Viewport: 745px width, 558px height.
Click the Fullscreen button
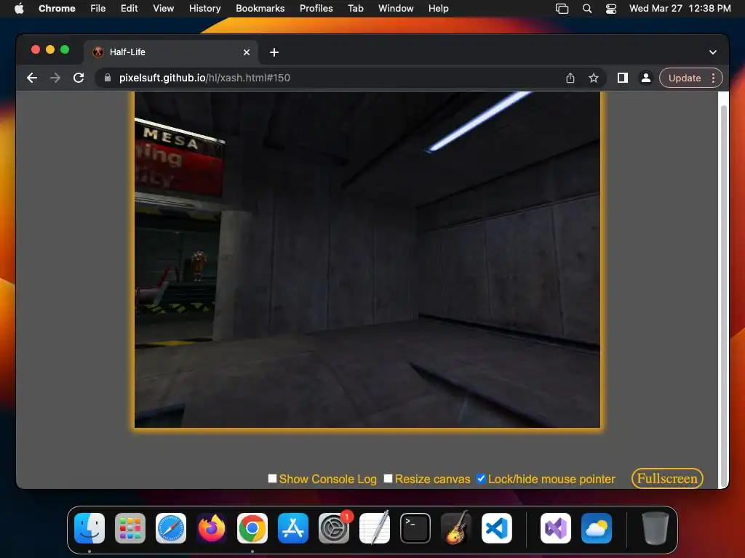click(x=667, y=478)
